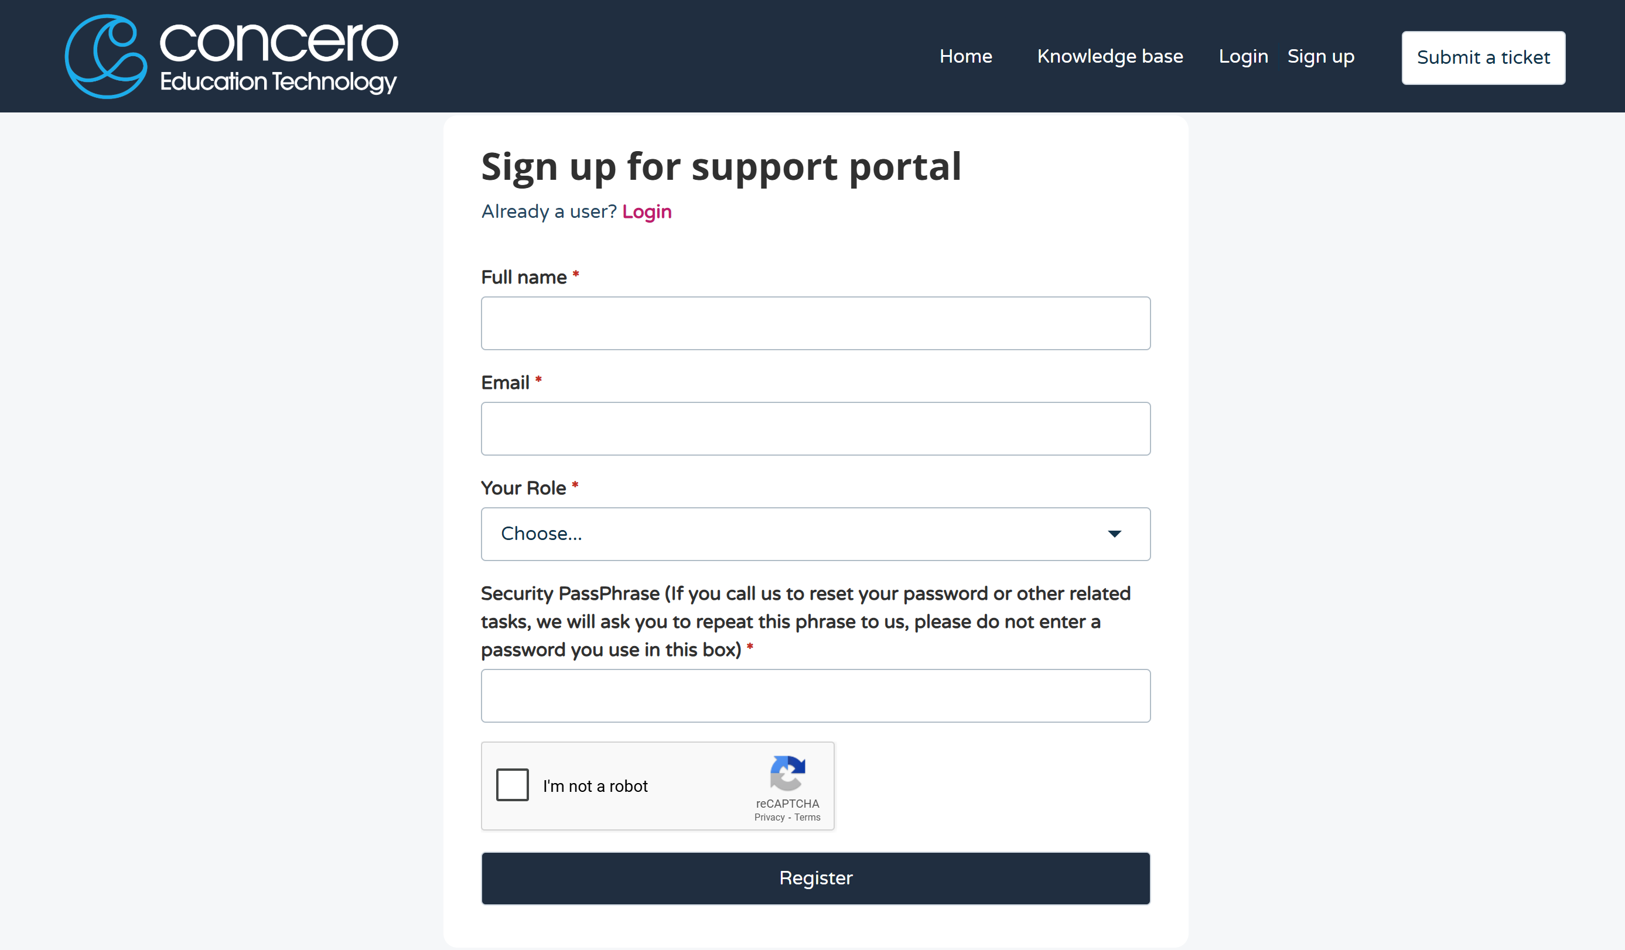This screenshot has height=950, width=1625.
Task: Open Knowledge base in the navigation
Action: click(1109, 57)
